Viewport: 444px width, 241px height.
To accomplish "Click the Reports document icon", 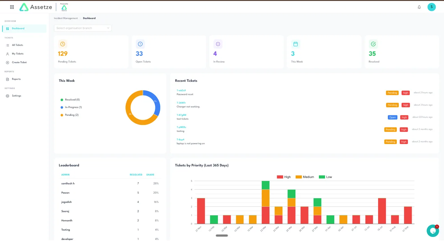I will pos(7,79).
